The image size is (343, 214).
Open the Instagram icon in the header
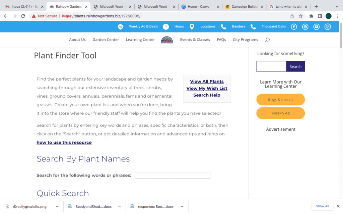coord(328,27)
